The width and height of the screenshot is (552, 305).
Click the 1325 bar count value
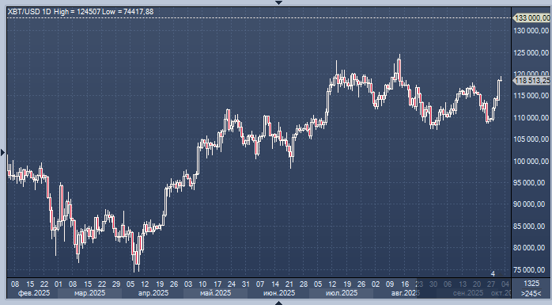(x=531, y=284)
